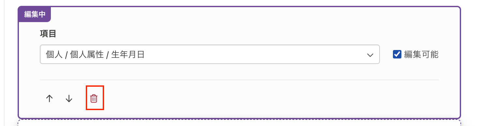Delete the 生年月日 item with trash icon

point(94,98)
